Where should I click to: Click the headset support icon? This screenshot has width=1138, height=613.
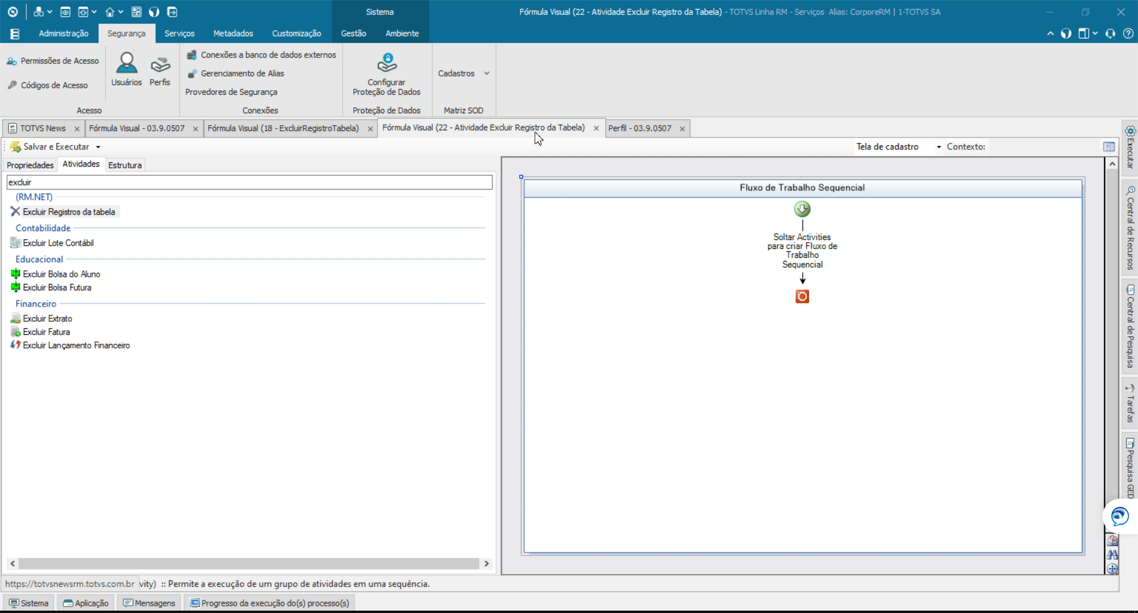[x=1110, y=34]
